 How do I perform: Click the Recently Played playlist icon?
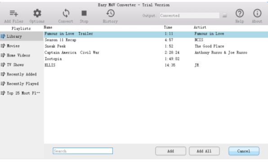tap(3, 83)
